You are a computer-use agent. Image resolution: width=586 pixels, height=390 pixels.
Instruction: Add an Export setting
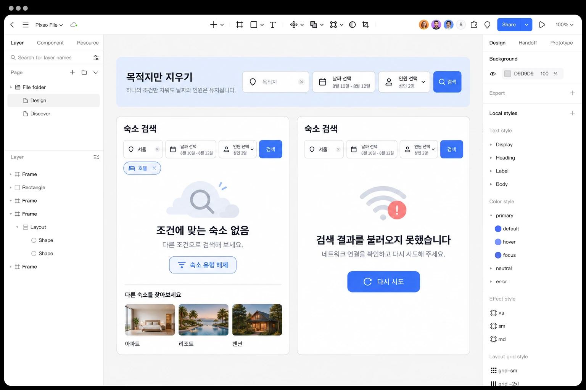tap(572, 93)
